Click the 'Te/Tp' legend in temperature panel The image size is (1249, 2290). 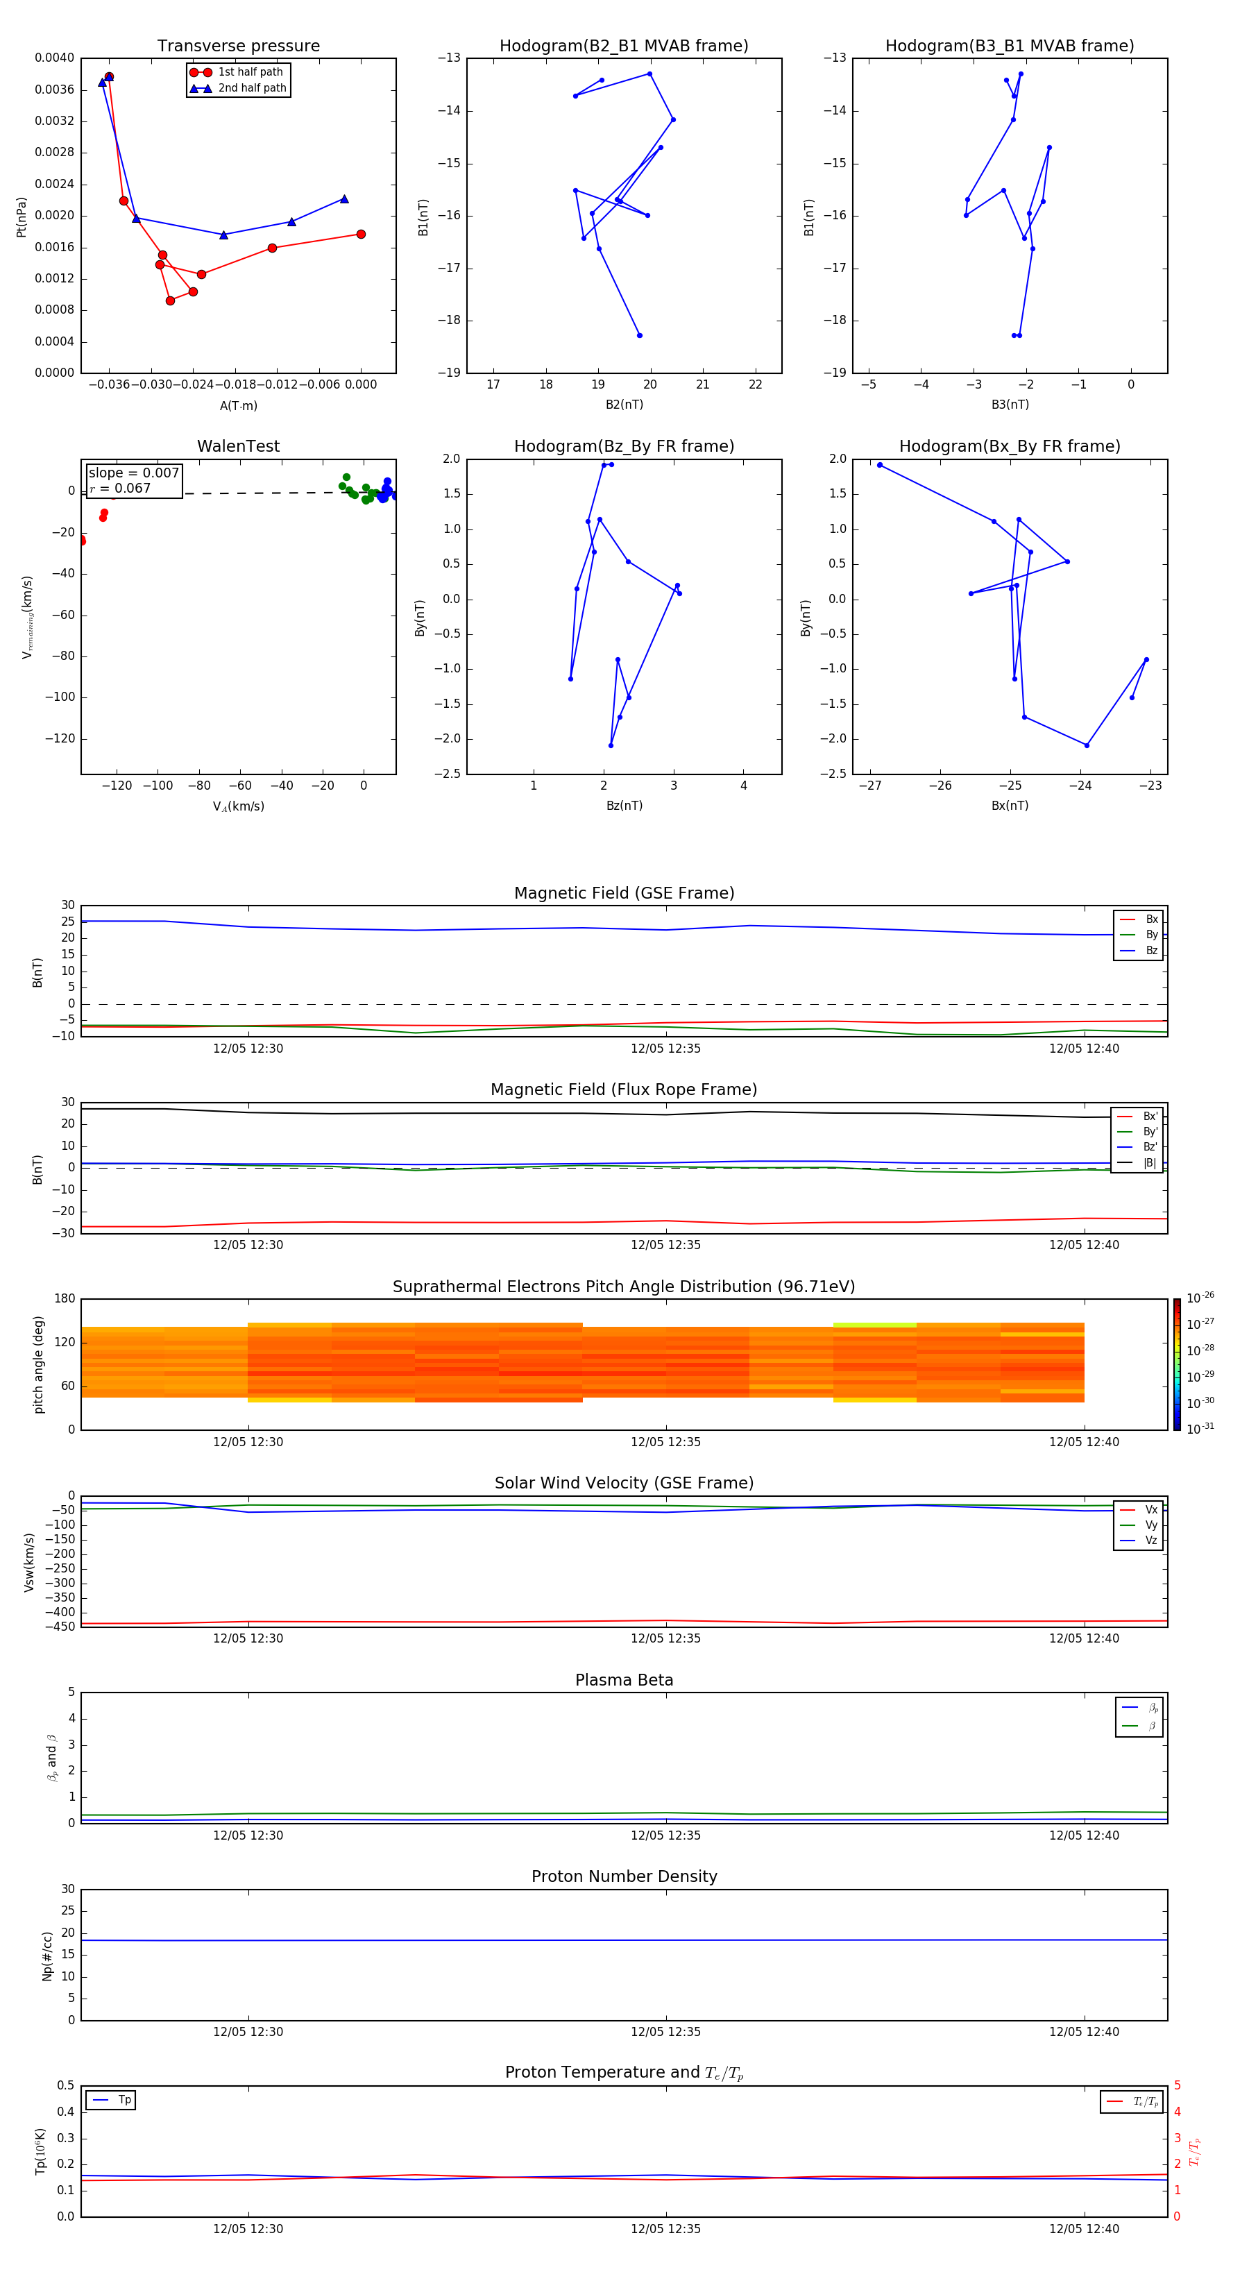pos(1132,2101)
